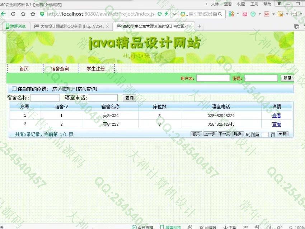
Task: Select the 宿舍查询 navigation item
Action: 60,69
